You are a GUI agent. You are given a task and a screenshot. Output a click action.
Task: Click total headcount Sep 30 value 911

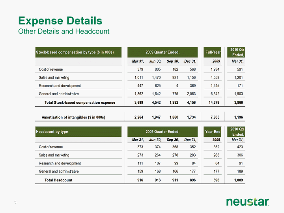click(175, 180)
